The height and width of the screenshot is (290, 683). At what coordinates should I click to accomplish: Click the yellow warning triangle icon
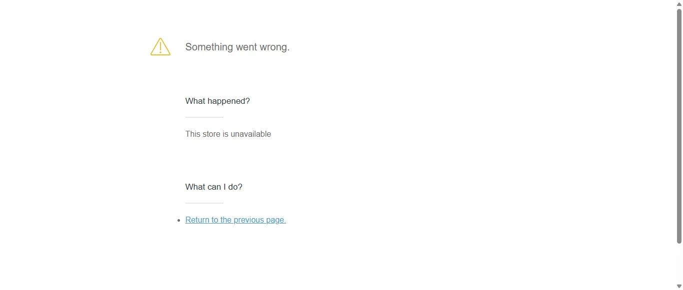coord(160,47)
